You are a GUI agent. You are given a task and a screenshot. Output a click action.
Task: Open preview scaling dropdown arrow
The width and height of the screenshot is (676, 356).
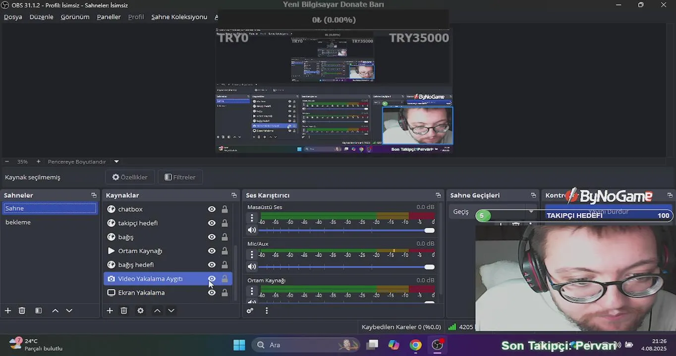(x=116, y=162)
